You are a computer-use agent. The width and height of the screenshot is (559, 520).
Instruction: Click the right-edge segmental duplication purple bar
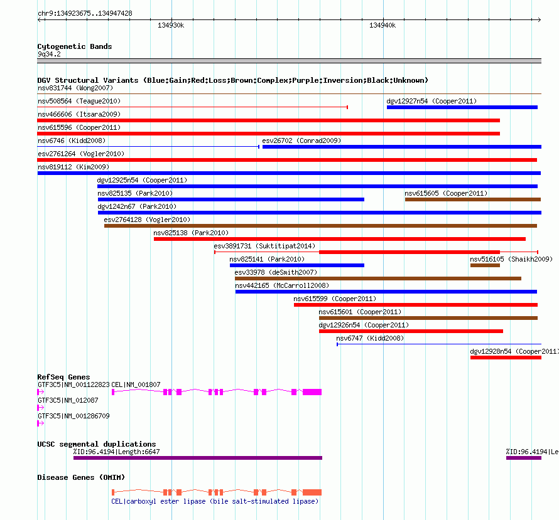click(524, 458)
